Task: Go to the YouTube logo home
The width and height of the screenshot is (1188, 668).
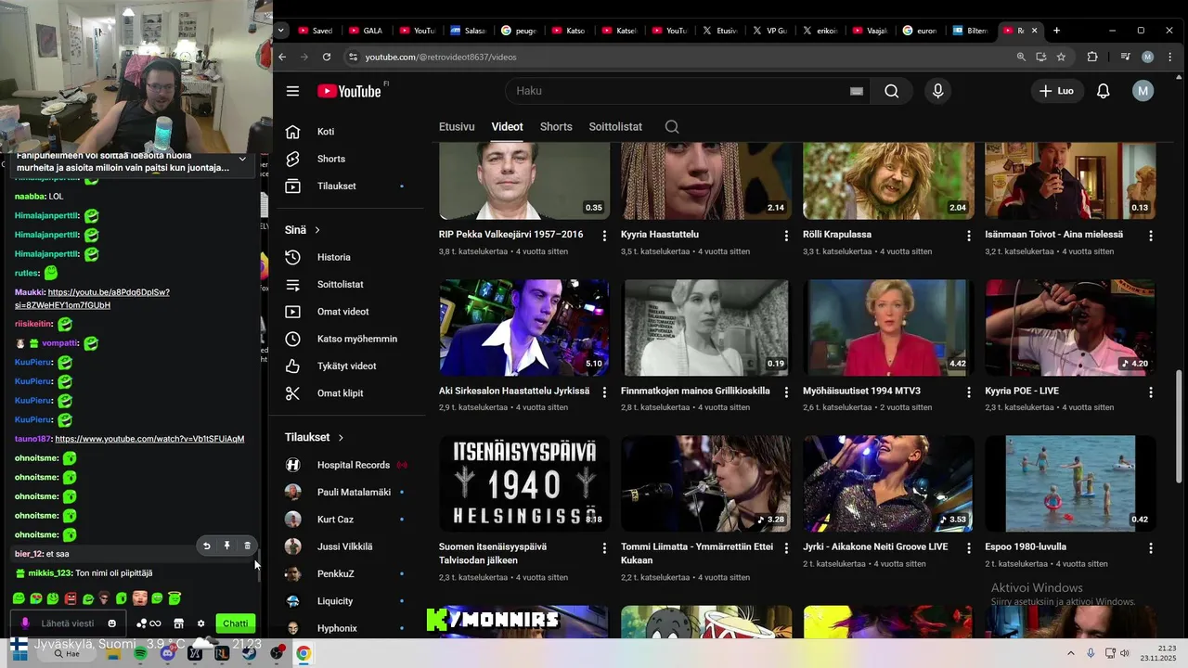Action: coord(350,91)
